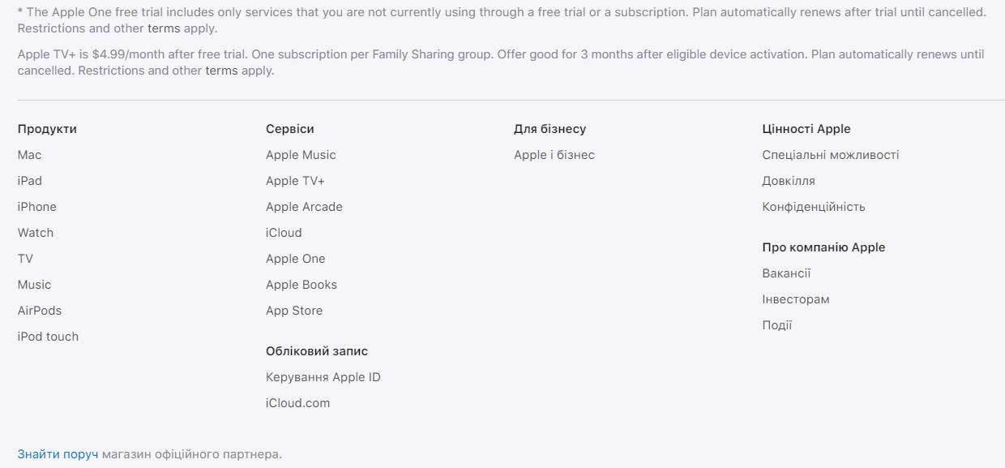Go to the iPad footer link
The height and width of the screenshot is (468, 1005).
30,181
